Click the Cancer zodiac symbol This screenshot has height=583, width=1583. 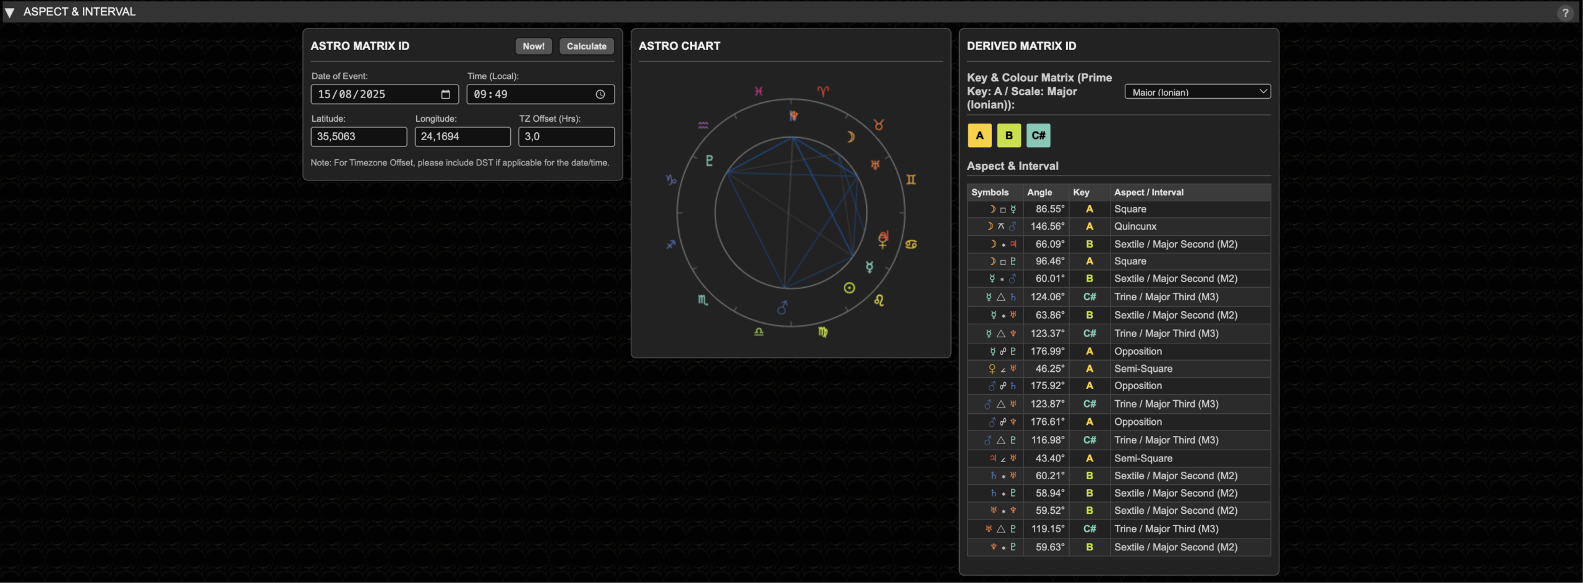click(911, 245)
